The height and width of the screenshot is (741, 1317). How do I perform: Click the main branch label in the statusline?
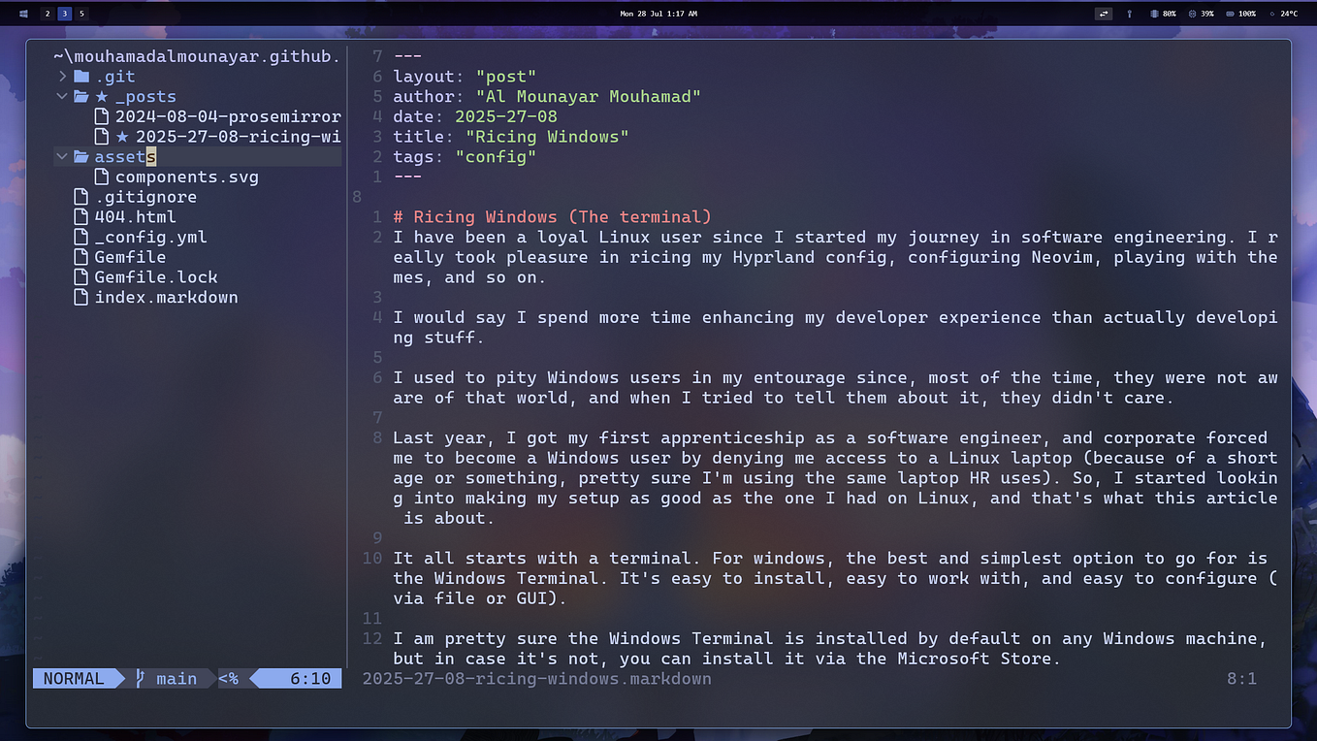coord(175,678)
